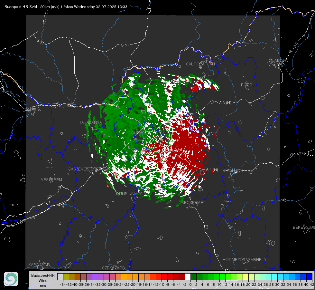The width and height of the screenshot is (315, 290).
Task: Click the SZÉKESFEHÉRVÁR city label
Action: [x=91, y=169]
